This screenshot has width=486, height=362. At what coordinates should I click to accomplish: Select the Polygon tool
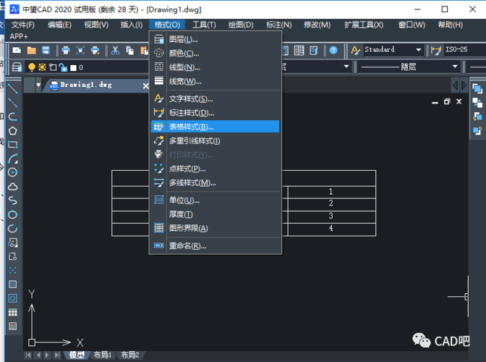13,130
